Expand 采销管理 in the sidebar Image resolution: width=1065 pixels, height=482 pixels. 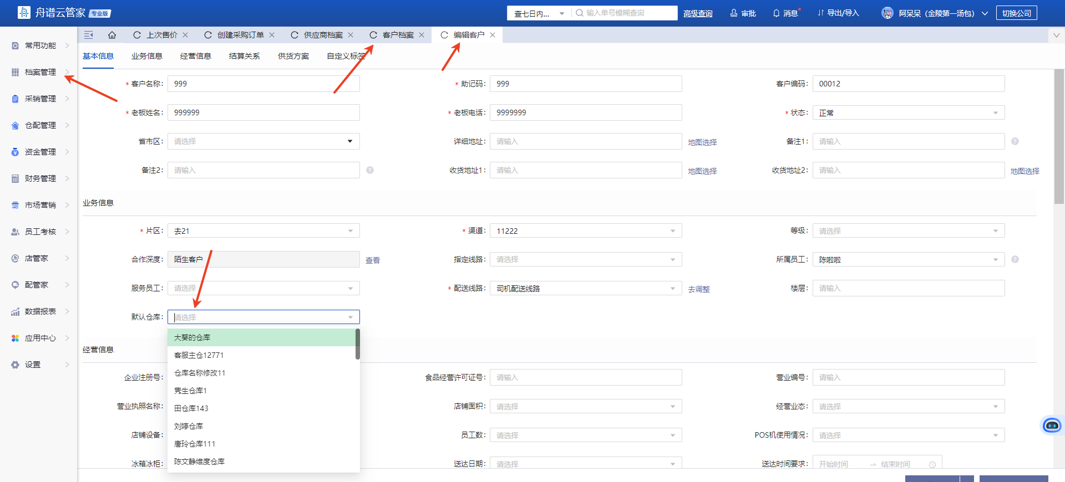[x=40, y=99]
